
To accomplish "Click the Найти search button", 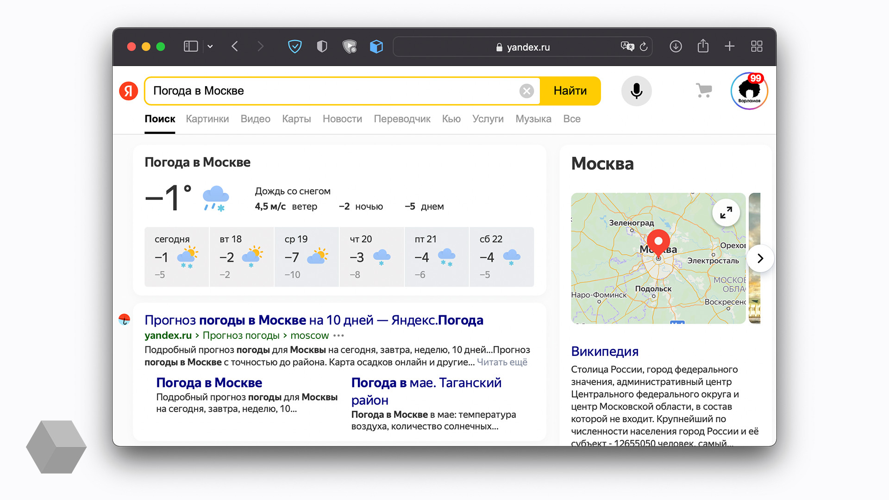I will tap(570, 91).
